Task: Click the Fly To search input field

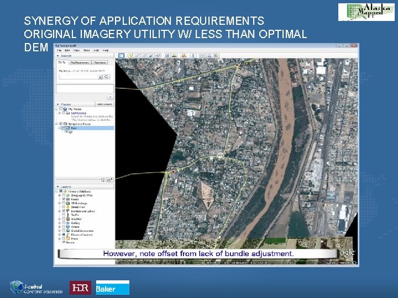Action: [78, 77]
